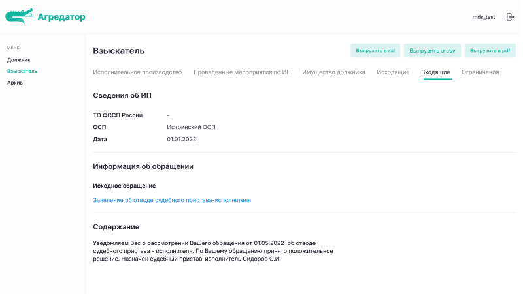Open the Проведенные мероприятия по ИП tab
This screenshot has width=523, height=294.
pos(242,72)
